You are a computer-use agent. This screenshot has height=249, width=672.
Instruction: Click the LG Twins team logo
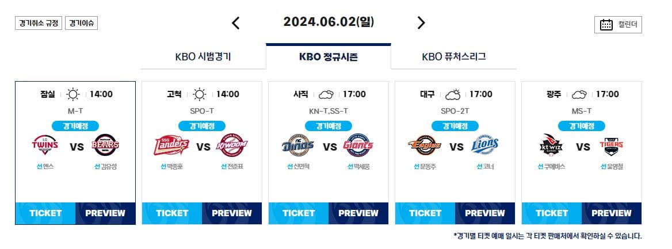point(45,145)
